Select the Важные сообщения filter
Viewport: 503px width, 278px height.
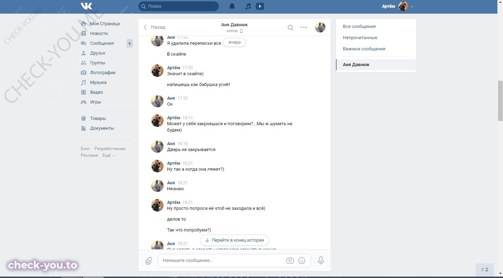(364, 49)
